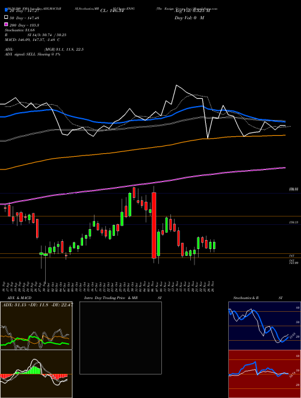
Task: Click the 31.68 value on Stochastics chart
Action: click(294, 335)
